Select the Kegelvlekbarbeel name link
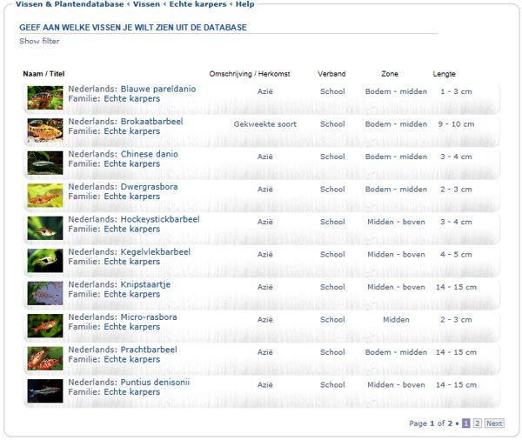Viewport: 522px width, 440px height. click(156, 252)
